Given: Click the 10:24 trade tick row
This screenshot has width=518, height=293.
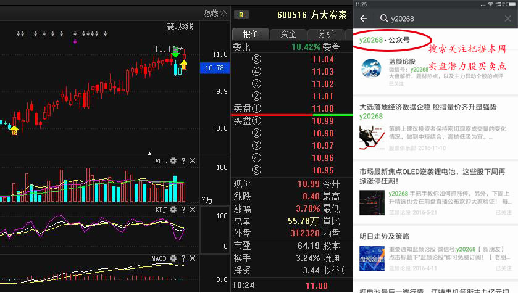Looking at the screenshot, I should [291, 286].
